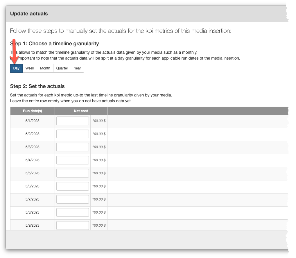Select Quarter as the granularity
This screenshot has height=258, width=296.
[x=62, y=68]
